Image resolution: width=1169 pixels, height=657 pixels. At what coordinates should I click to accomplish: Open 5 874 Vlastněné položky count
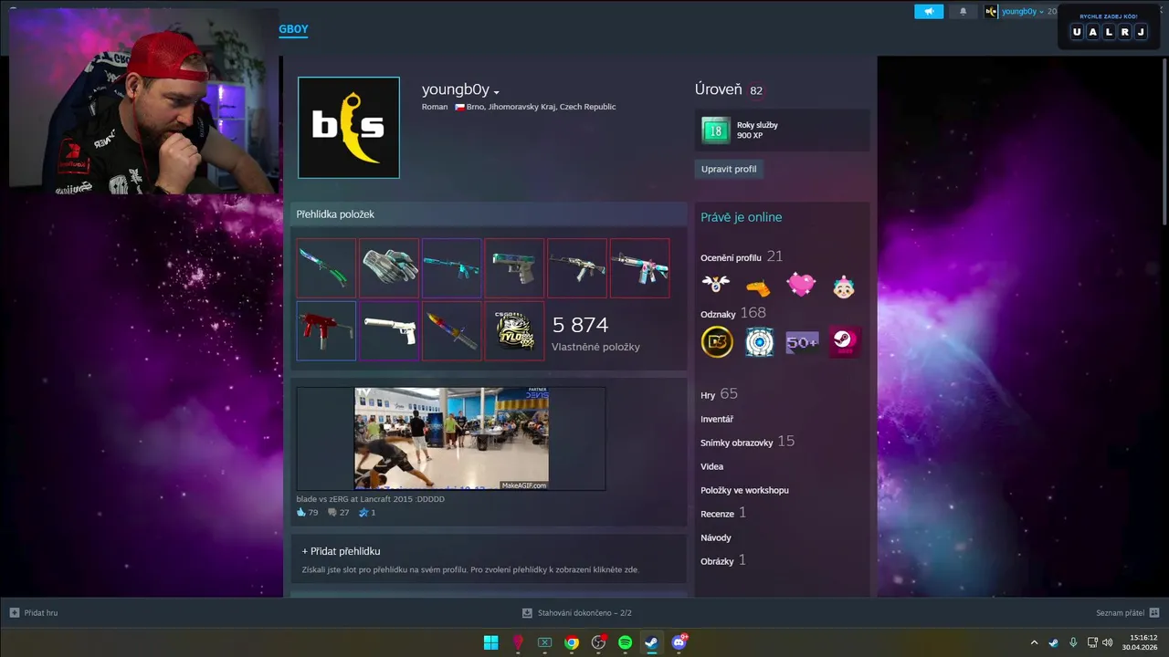[595, 333]
